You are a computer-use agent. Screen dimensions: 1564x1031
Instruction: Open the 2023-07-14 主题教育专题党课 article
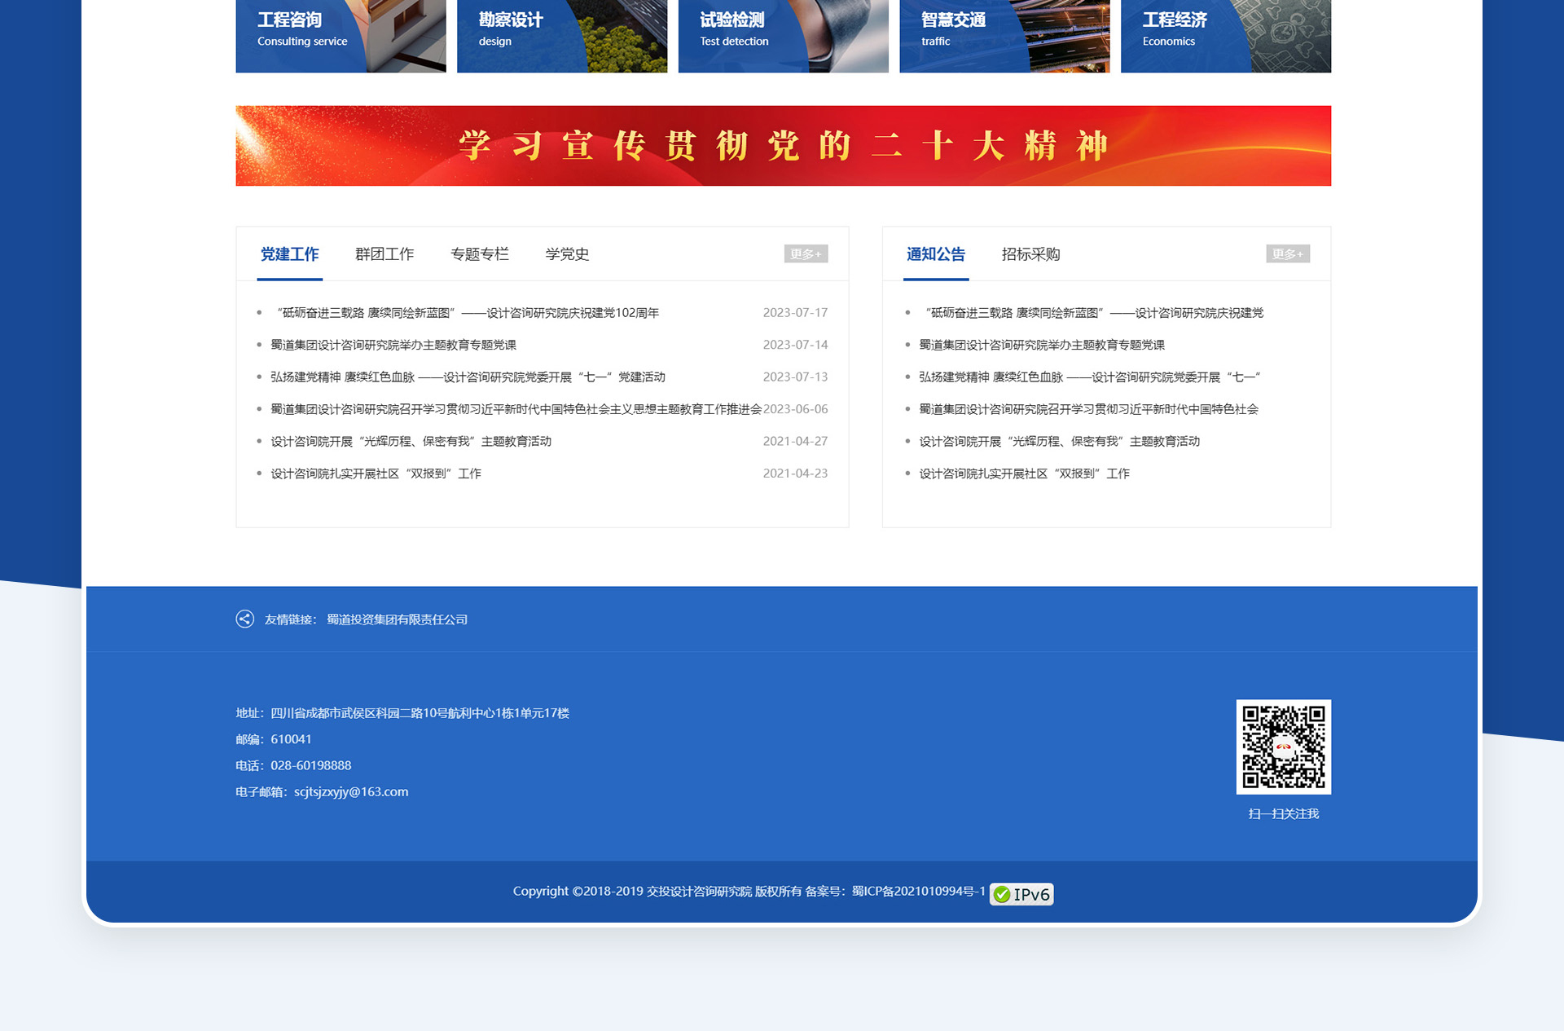[393, 345]
